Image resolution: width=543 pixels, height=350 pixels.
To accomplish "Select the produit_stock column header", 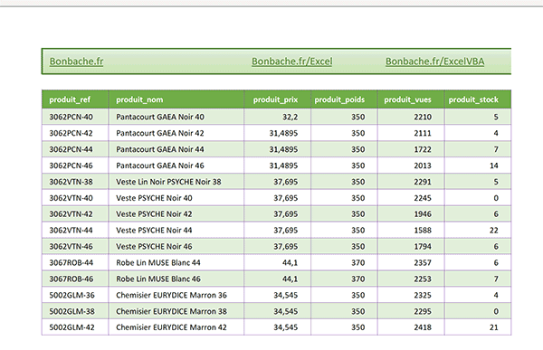I will 478,99.
